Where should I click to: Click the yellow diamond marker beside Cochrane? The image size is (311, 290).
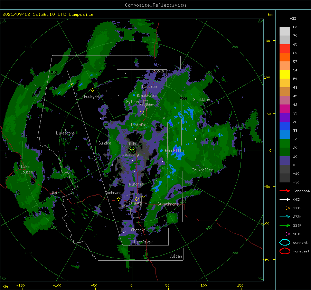118,199
